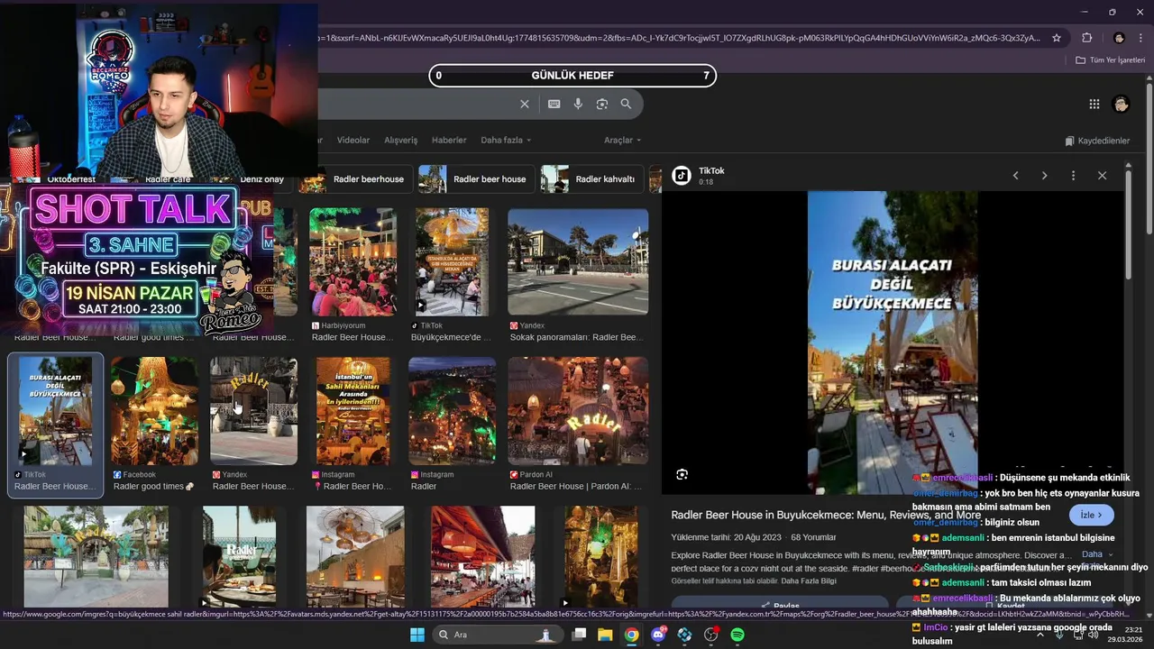Screen dimensions: 1154x649
Task: Click the preview panel scrollbar
Action: (1127, 225)
